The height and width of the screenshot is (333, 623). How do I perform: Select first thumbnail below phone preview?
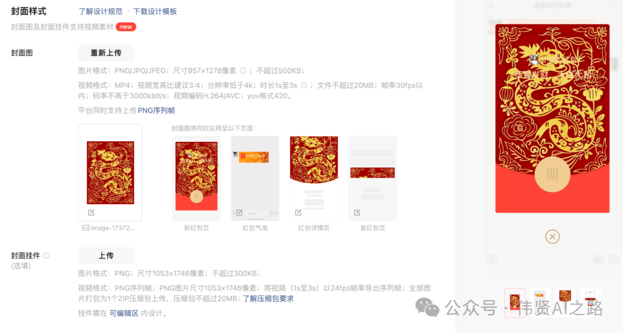tap(515, 303)
